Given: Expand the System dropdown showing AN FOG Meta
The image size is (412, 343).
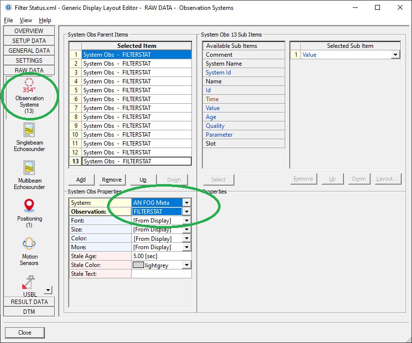Looking at the screenshot, I should [x=186, y=203].
